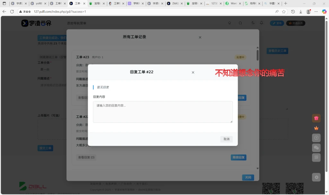Click the user account icon in the navbar
This screenshot has width=329, height=195.
pyautogui.click(x=229, y=23)
